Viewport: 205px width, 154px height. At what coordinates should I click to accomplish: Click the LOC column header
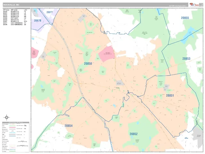(26, 10)
